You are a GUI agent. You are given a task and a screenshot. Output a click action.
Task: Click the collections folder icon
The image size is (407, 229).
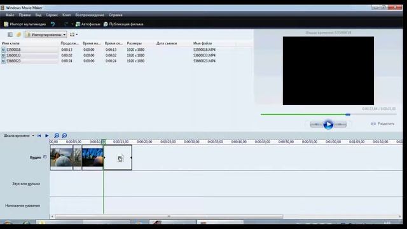(18, 34)
